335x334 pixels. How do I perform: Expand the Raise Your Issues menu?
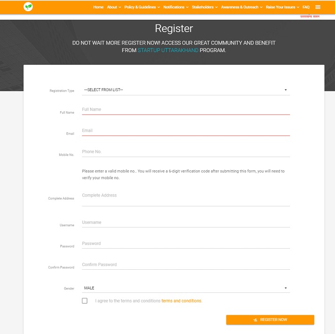pyautogui.click(x=282, y=7)
